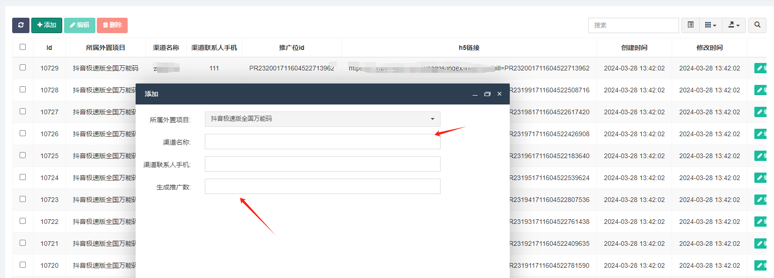
Task: Click the edit pencil icon for row 10724
Action: (x=760, y=178)
